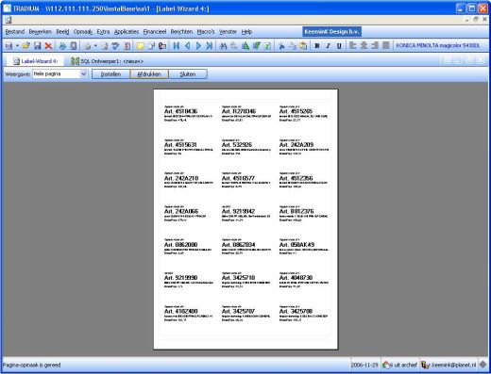Expand the print icon dropdown arrow
Viewport: 491px width, 374px height.
point(95,46)
